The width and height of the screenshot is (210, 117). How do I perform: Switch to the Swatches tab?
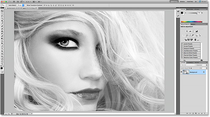click(x=190, y=9)
